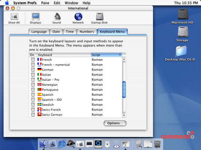This screenshot has width=201, height=150.
Task: Switch to the Time tab
Action: coord(70,32)
